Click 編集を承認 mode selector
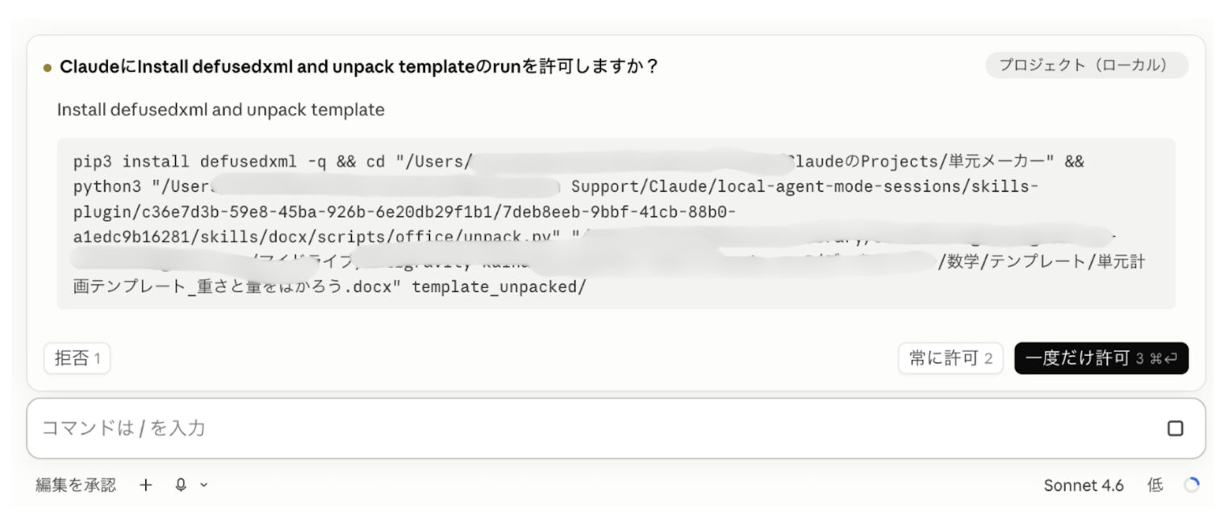This screenshot has height=526, width=1220. pyautogui.click(x=76, y=485)
